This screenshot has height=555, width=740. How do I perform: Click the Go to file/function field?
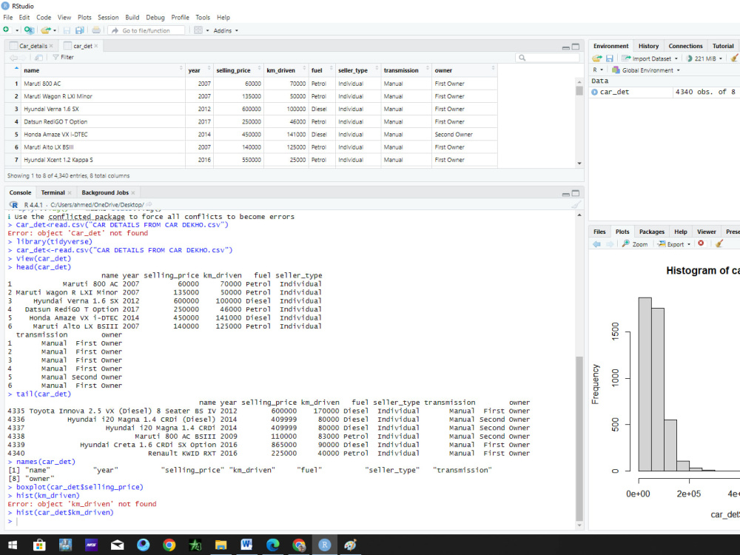(x=146, y=30)
